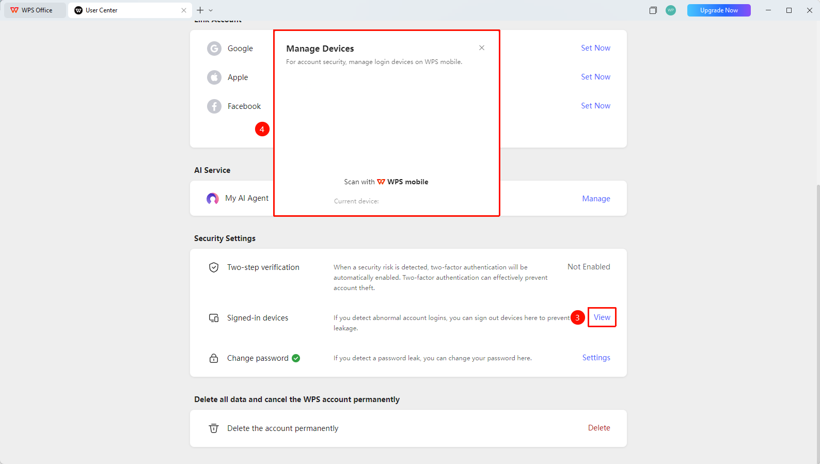This screenshot has width=820, height=464.
Task: Close the User Center tab
Action: click(184, 10)
